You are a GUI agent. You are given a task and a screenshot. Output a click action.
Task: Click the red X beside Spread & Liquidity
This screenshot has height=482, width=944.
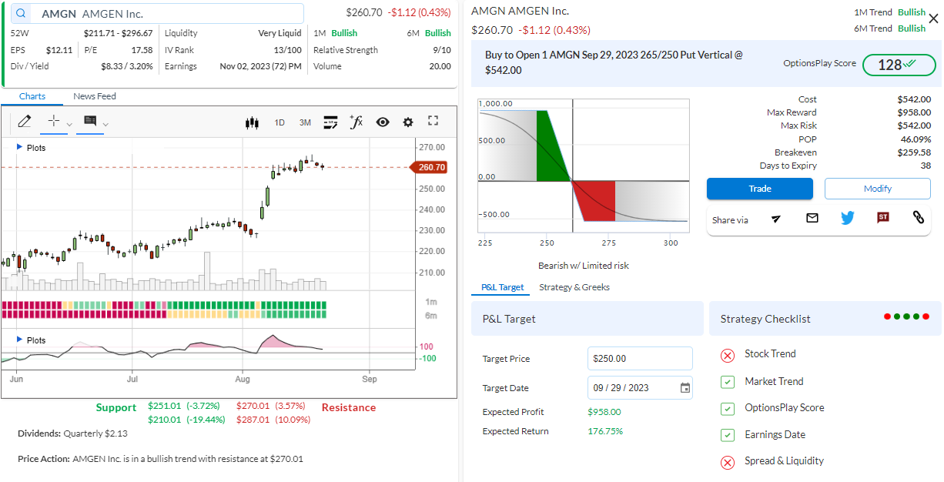tap(727, 463)
